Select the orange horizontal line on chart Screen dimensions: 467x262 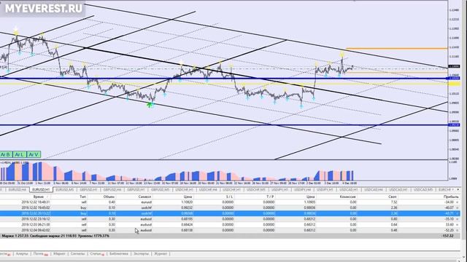pyautogui.click(x=396, y=48)
